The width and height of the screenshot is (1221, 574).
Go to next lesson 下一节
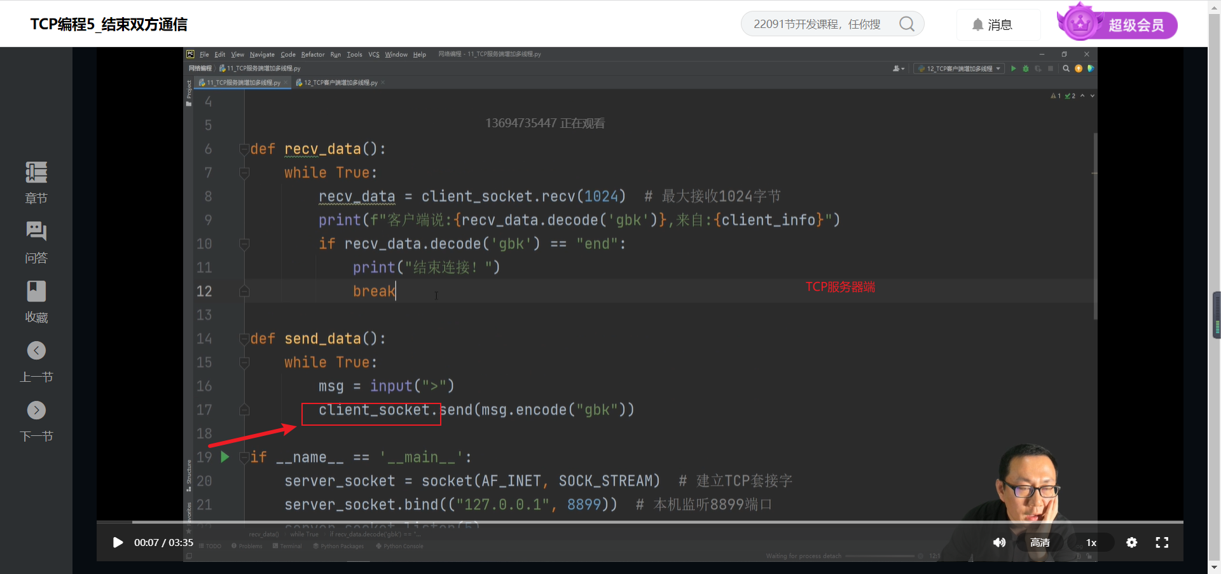36,421
